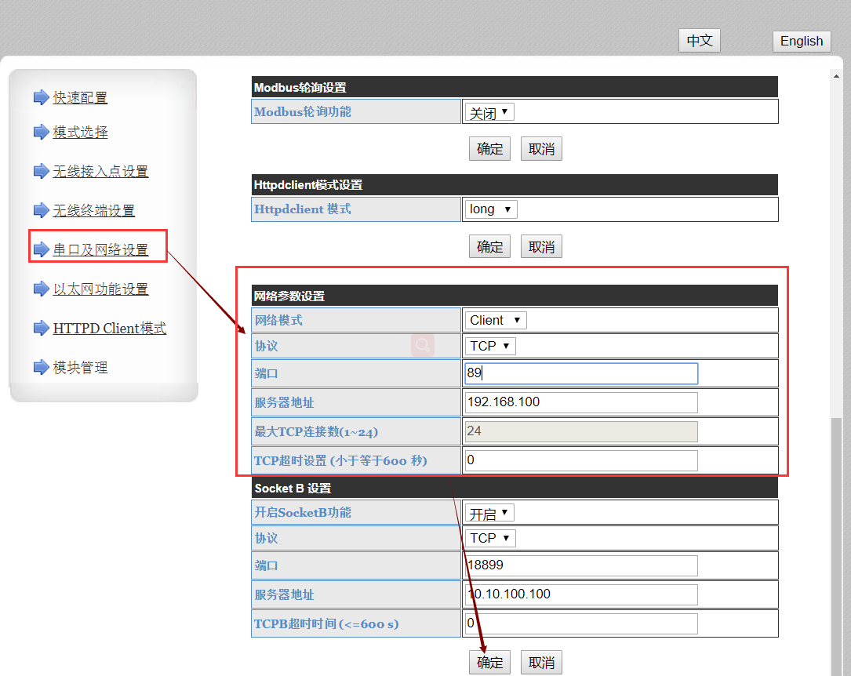Open the 串口及网络设置 menu page
The image size is (851, 676).
(x=100, y=249)
